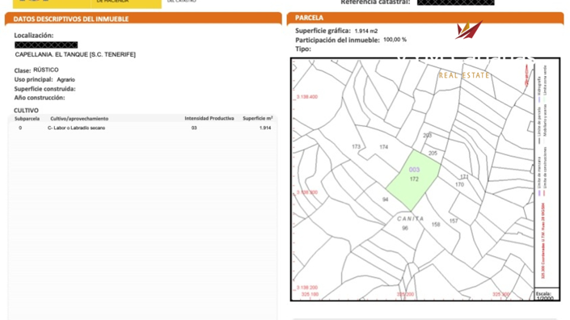Click the '325.200' coordinate label
570x320 pixels.
pos(405,294)
